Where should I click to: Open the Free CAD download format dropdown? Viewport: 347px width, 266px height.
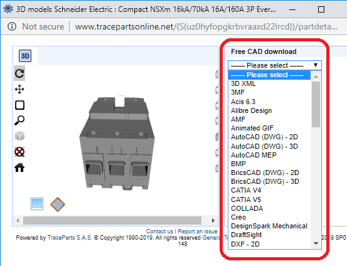(x=275, y=65)
